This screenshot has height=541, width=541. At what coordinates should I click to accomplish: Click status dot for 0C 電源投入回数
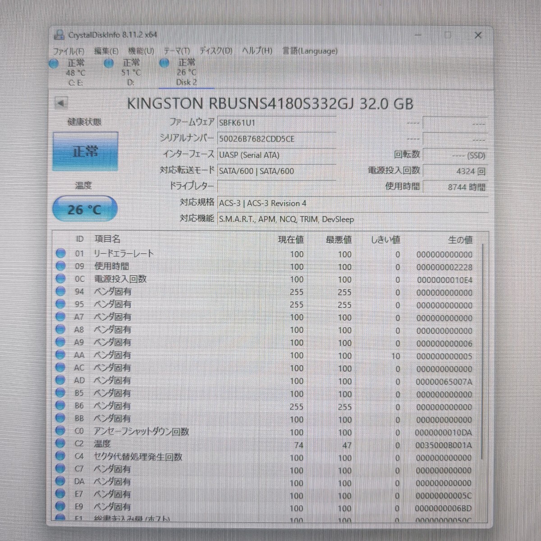pos(60,279)
